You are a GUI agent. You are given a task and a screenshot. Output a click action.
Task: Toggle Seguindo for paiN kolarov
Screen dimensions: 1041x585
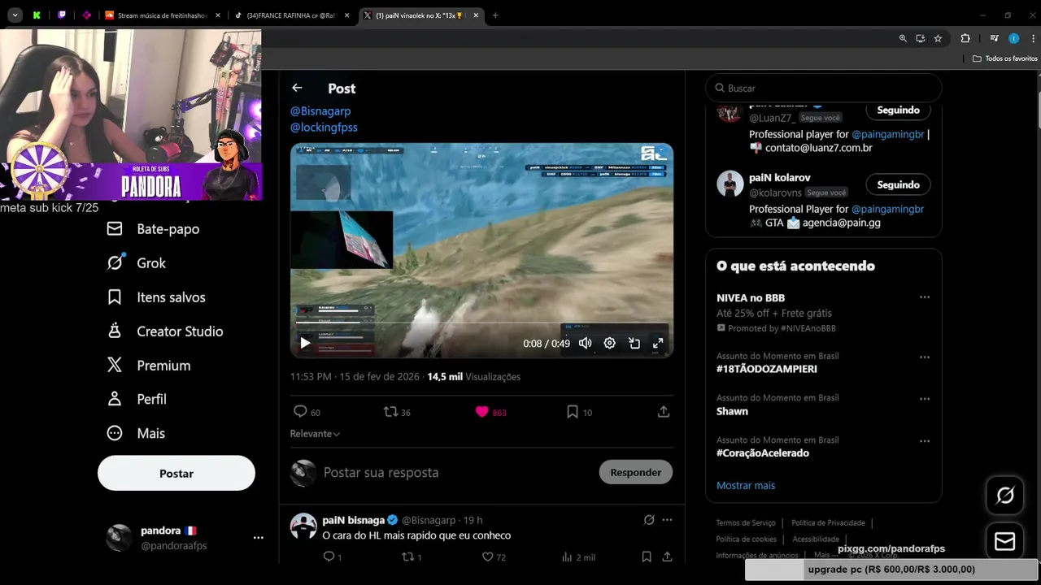[x=898, y=184]
